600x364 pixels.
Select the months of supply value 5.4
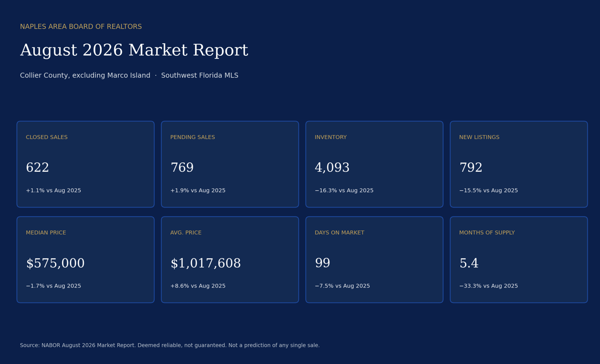click(469, 264)
